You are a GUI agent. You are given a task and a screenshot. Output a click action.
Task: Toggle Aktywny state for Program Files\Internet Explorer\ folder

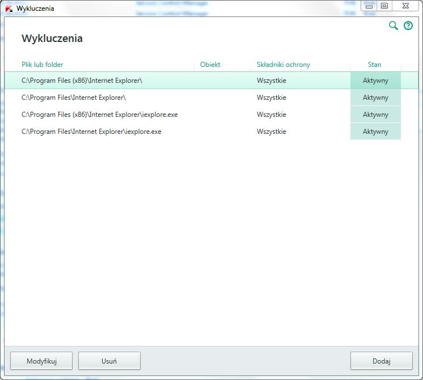click(x=375, y=98)
